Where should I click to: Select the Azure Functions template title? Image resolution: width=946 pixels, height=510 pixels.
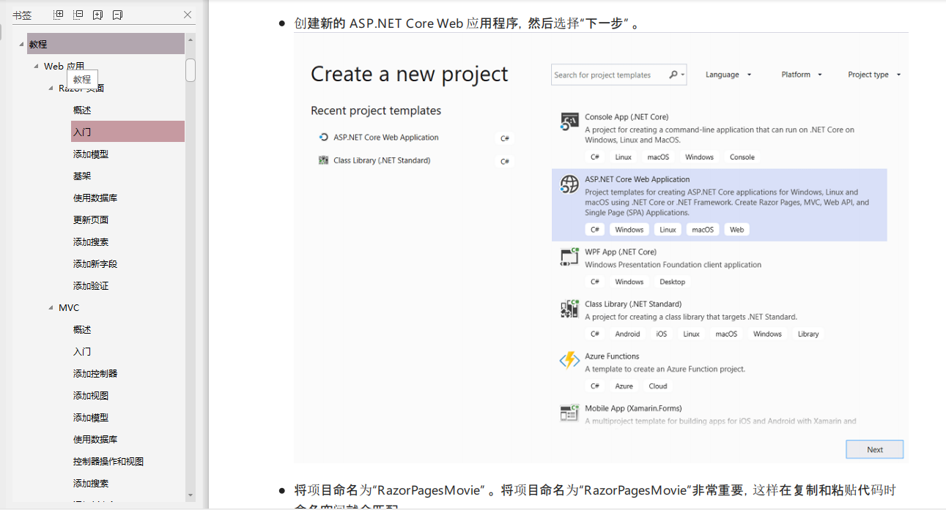[612, 356]
